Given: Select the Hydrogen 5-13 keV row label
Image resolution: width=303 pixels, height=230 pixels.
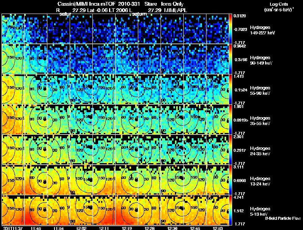Looking at the screenshot, I should coord(260,211).
